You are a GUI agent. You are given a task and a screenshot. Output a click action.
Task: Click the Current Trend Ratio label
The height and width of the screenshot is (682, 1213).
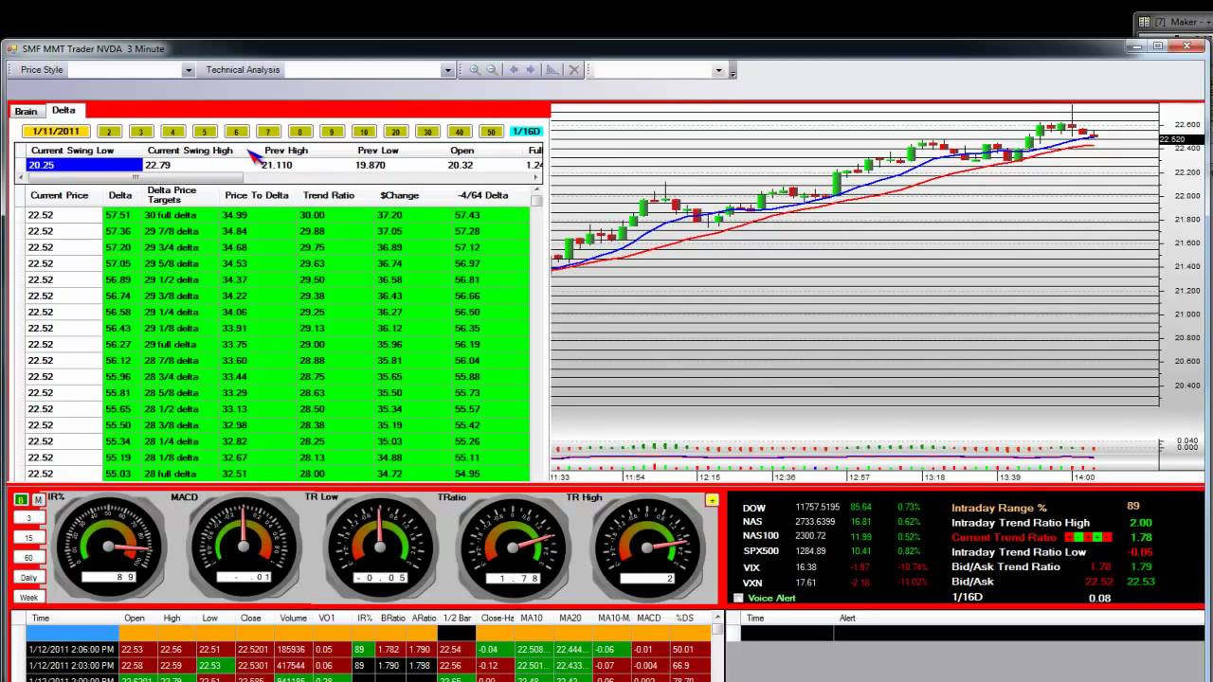[1004, 537]
